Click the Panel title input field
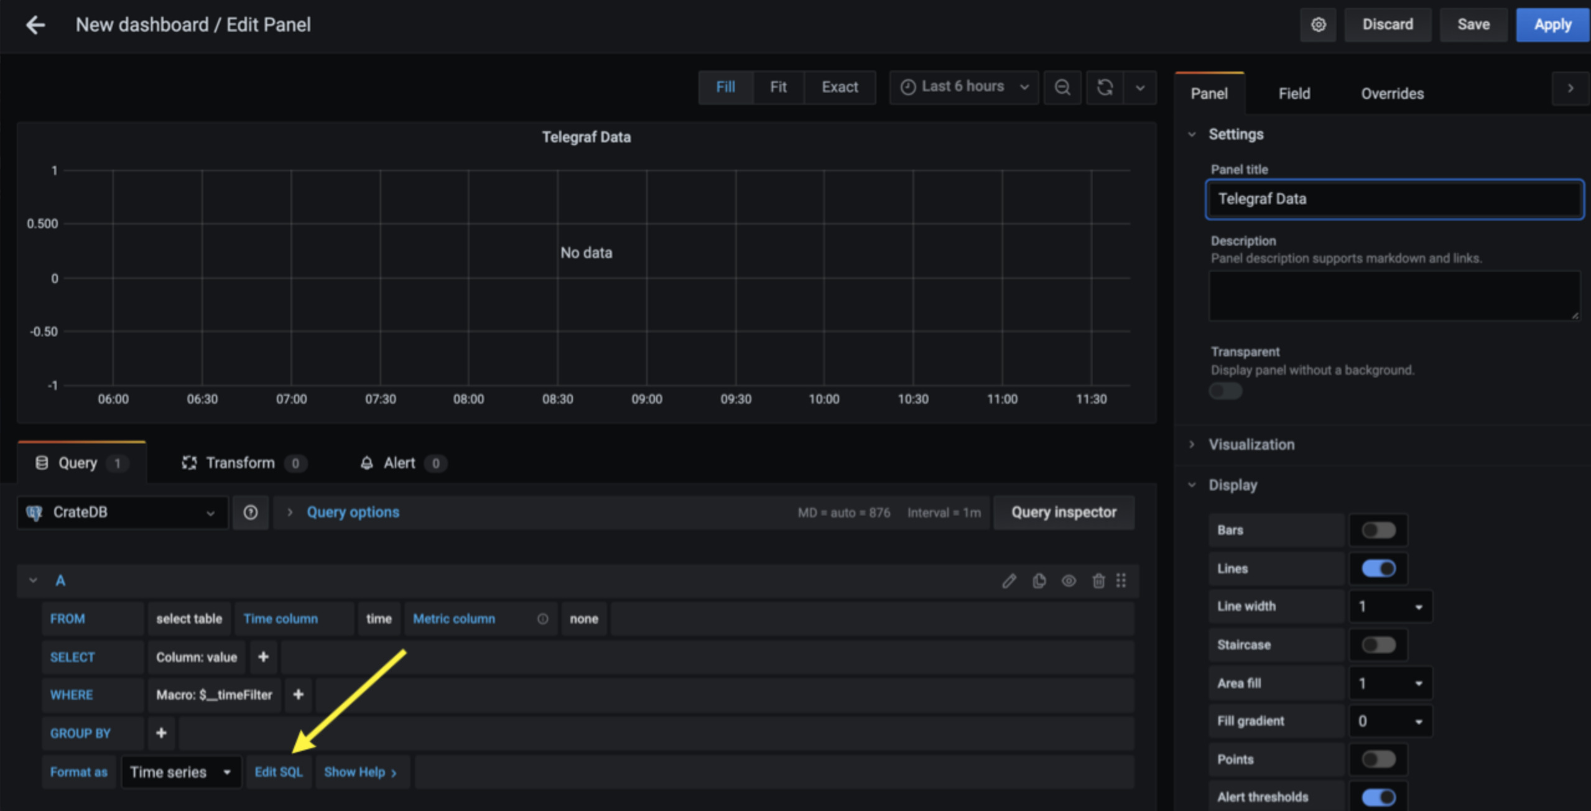This screenshot has height=811, width=1591. (1394, 199)
